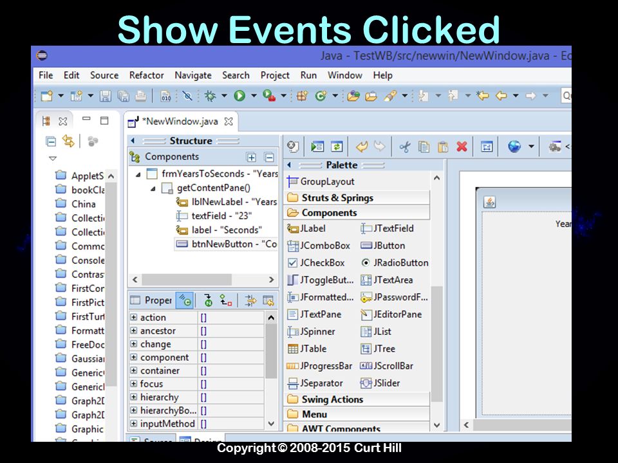Select textField - "23" tree item
Screen dimensions: 618x463
coord(214,216)
